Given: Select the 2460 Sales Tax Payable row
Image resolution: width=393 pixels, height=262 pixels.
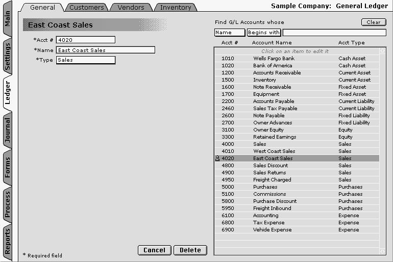Looking at the screenshot, I should [x=297, y=109].
